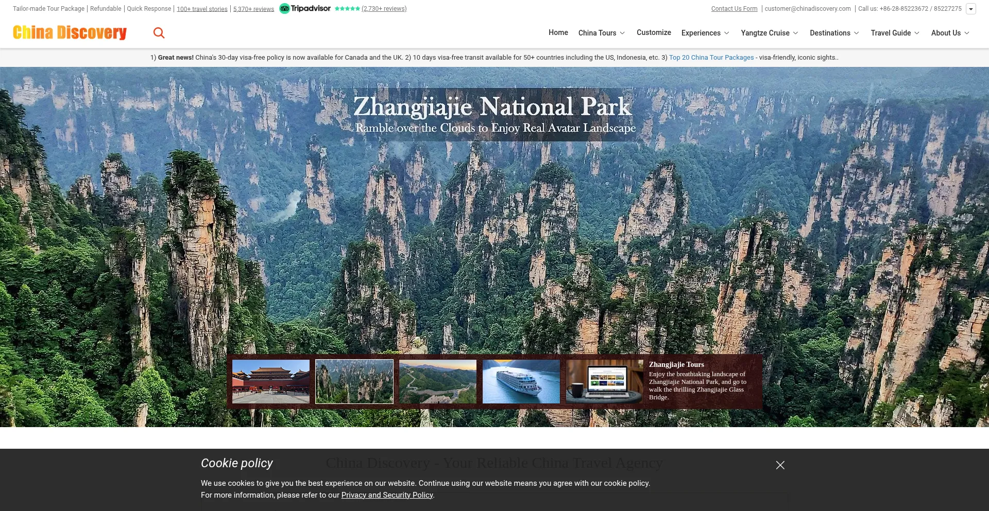
Task: Expand the China Tours menu
Action: click(x=602, y=33)
